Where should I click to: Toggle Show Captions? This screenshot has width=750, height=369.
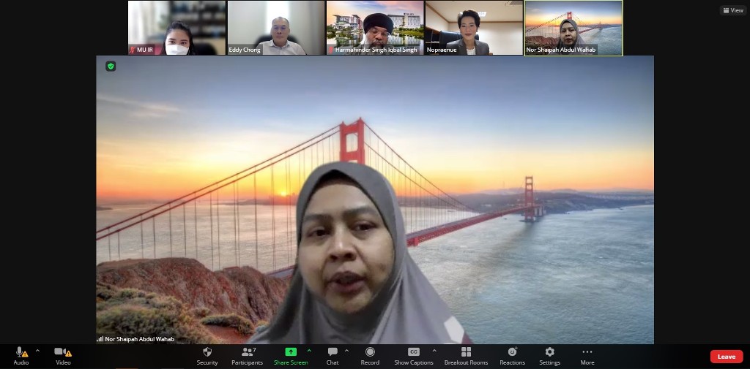click(x=414, y=355)
